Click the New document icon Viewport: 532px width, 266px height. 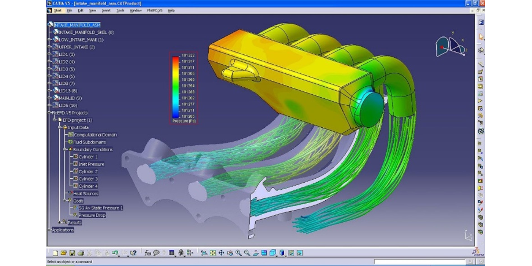click(x=55, y=252)
